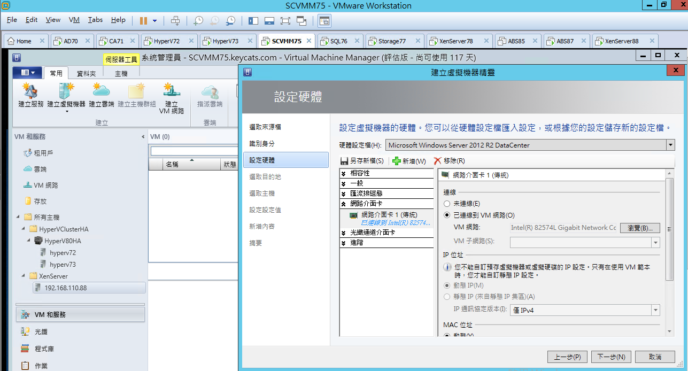The image size is (688, 371).
Task: Enter full screen mode icon in VMware toolbar
Action: point(285,20)
